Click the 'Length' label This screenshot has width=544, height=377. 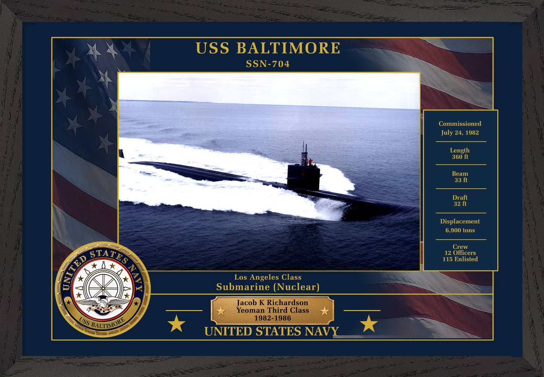pos(460,150)
